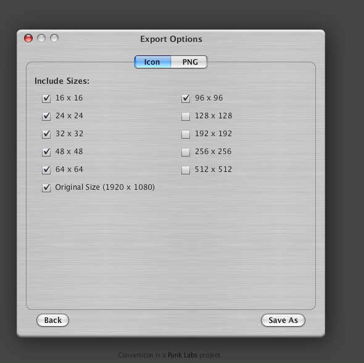The height and width of the screenshot is (363, 364).
Task: Select the Icon tab
Action: [153, 62]
